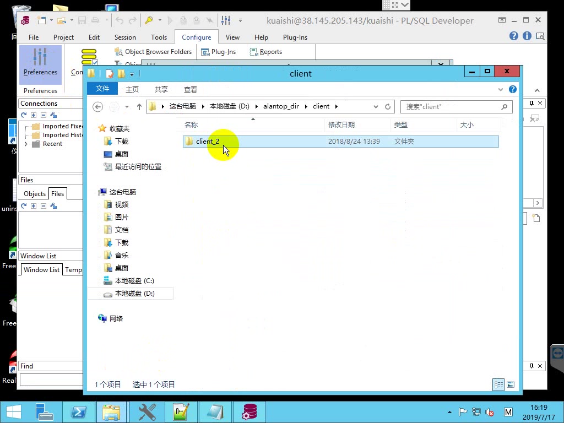Screen dimensions: 564x423
Task: Navigate back with the Explorer back button
Action: [97, 106]
